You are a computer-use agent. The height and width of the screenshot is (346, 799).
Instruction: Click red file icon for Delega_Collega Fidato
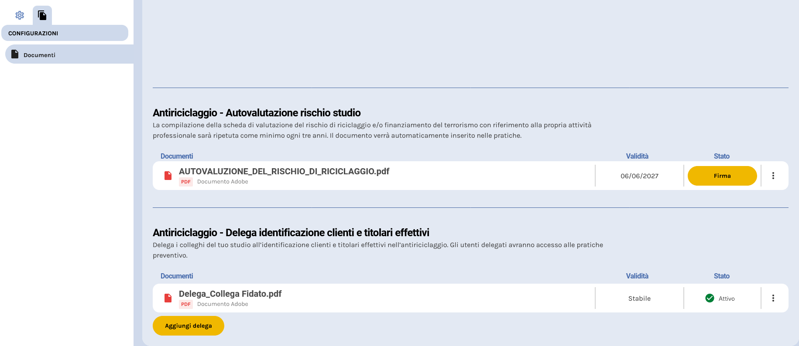click(x=168, y=298)
